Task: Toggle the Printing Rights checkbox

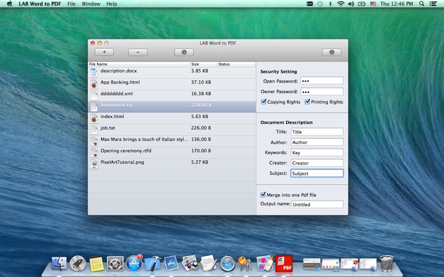Action: coord(307,101)
